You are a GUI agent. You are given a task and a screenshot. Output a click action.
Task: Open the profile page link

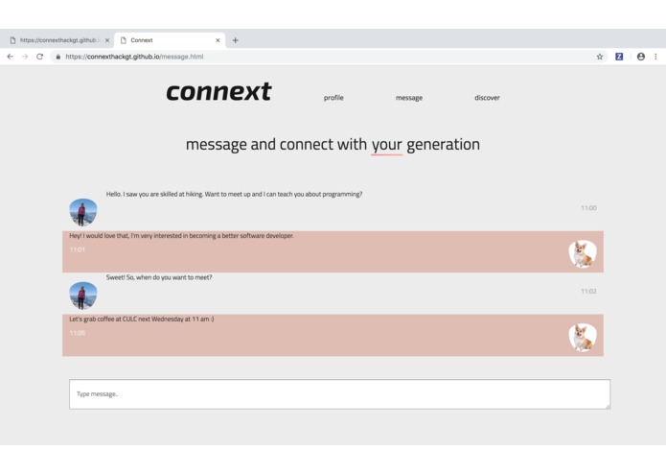pos(333,98)
